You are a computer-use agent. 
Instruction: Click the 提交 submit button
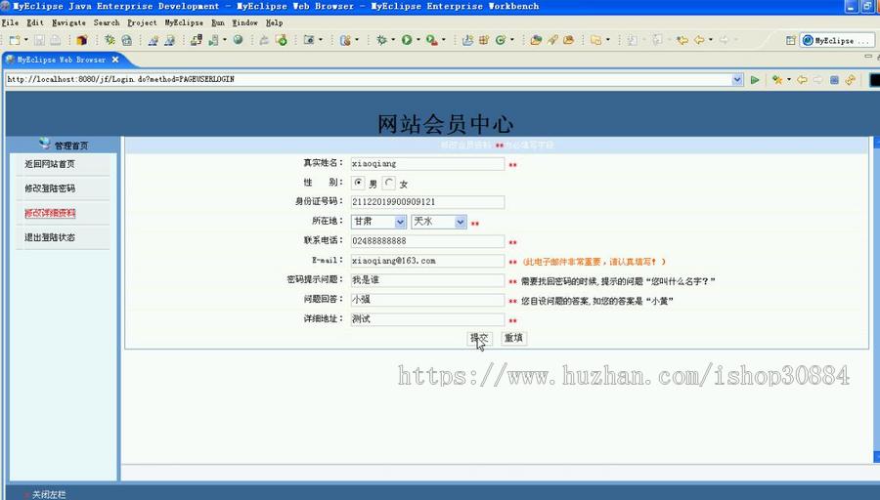click(x=479, y=338)
